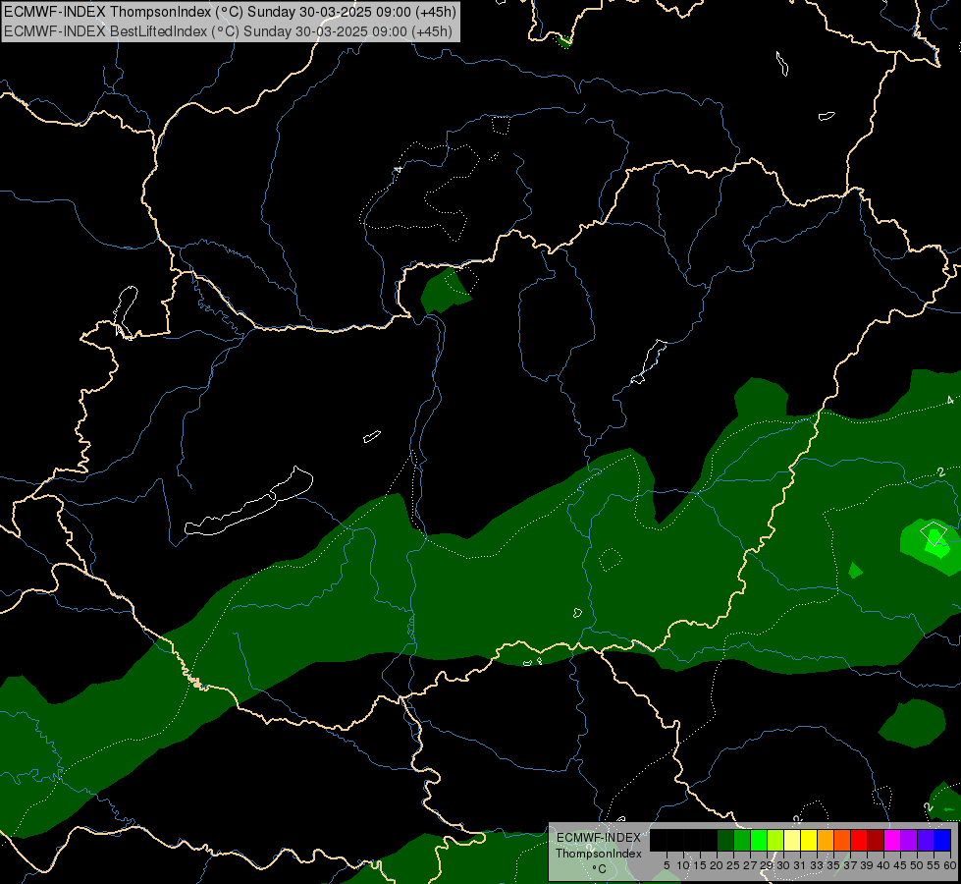Click the legend tick value 39

[867, 865]
